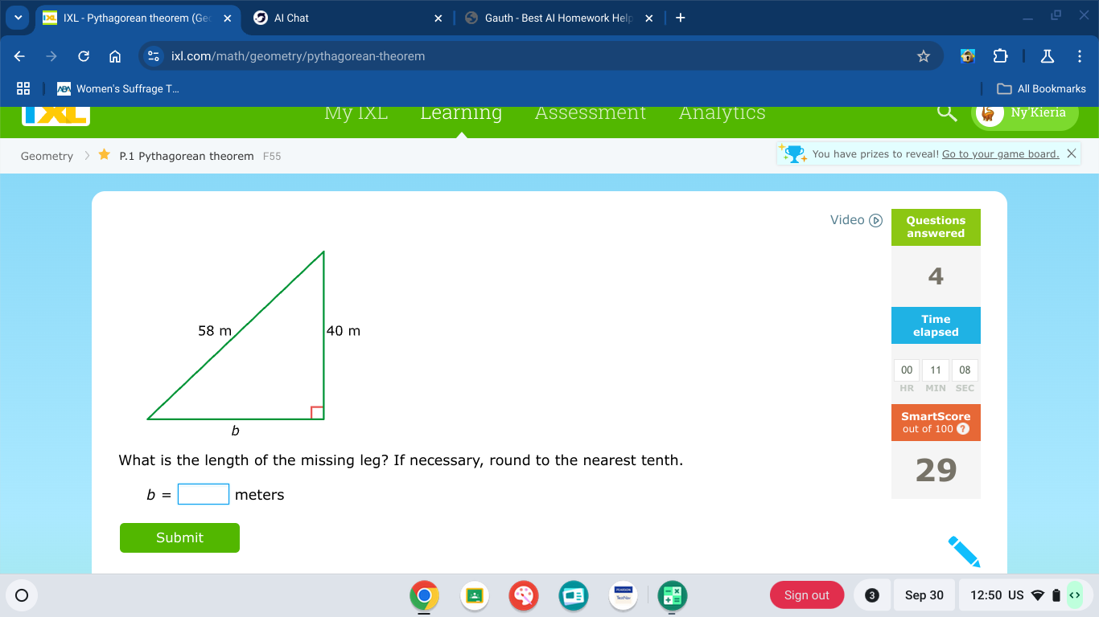Open the Assessment menu item
The width and height of the screenshot is (1099, 617).
590,113
